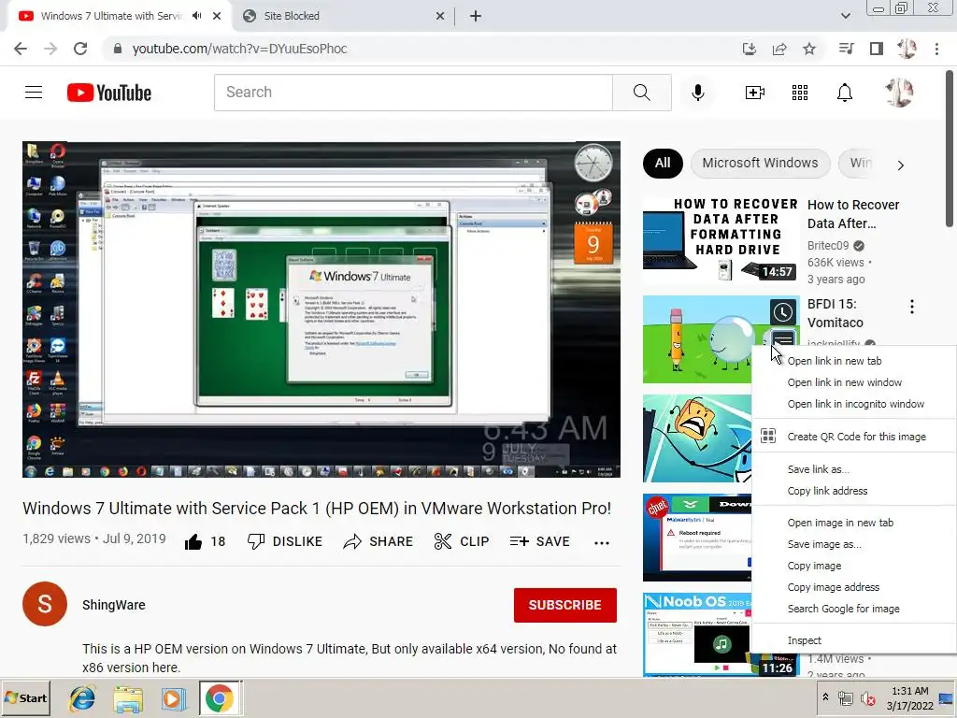Switch to the Site Blocked tab
Image resolution: width=957 pixels, height=718 pixels.
(344, 16)
